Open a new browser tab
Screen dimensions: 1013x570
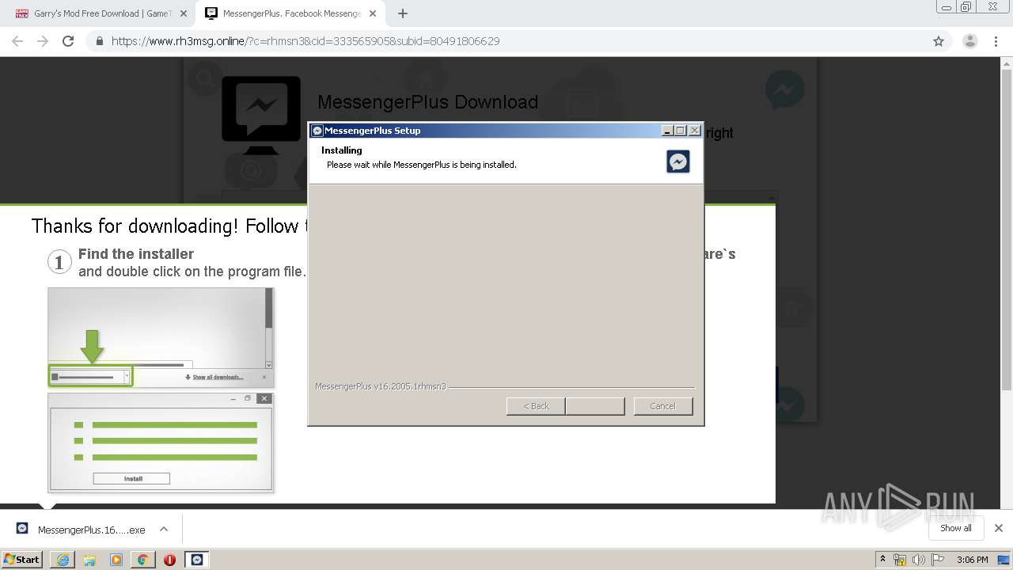click(403, 13)
